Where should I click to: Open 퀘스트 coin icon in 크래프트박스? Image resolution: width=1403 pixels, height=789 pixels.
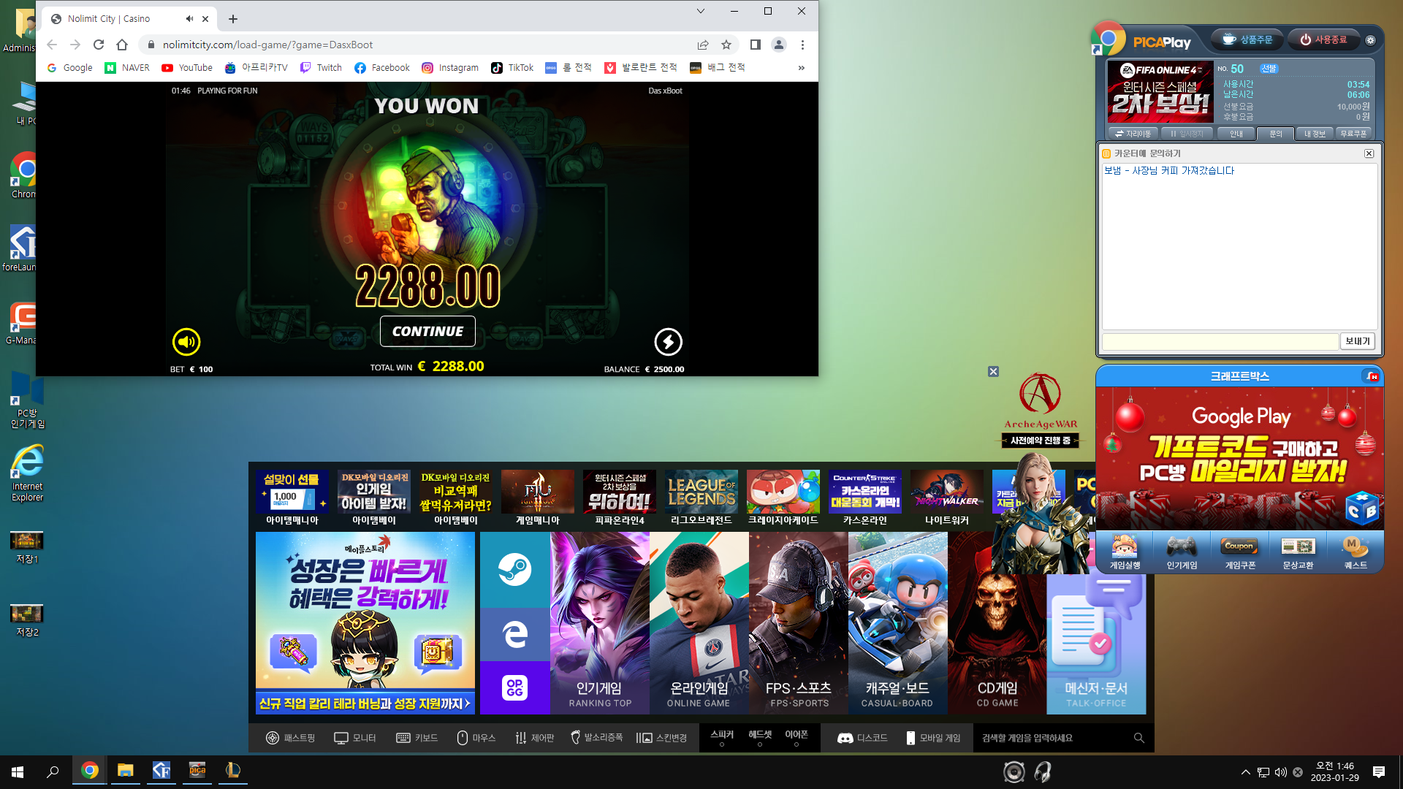click(x=1356, y=552)
